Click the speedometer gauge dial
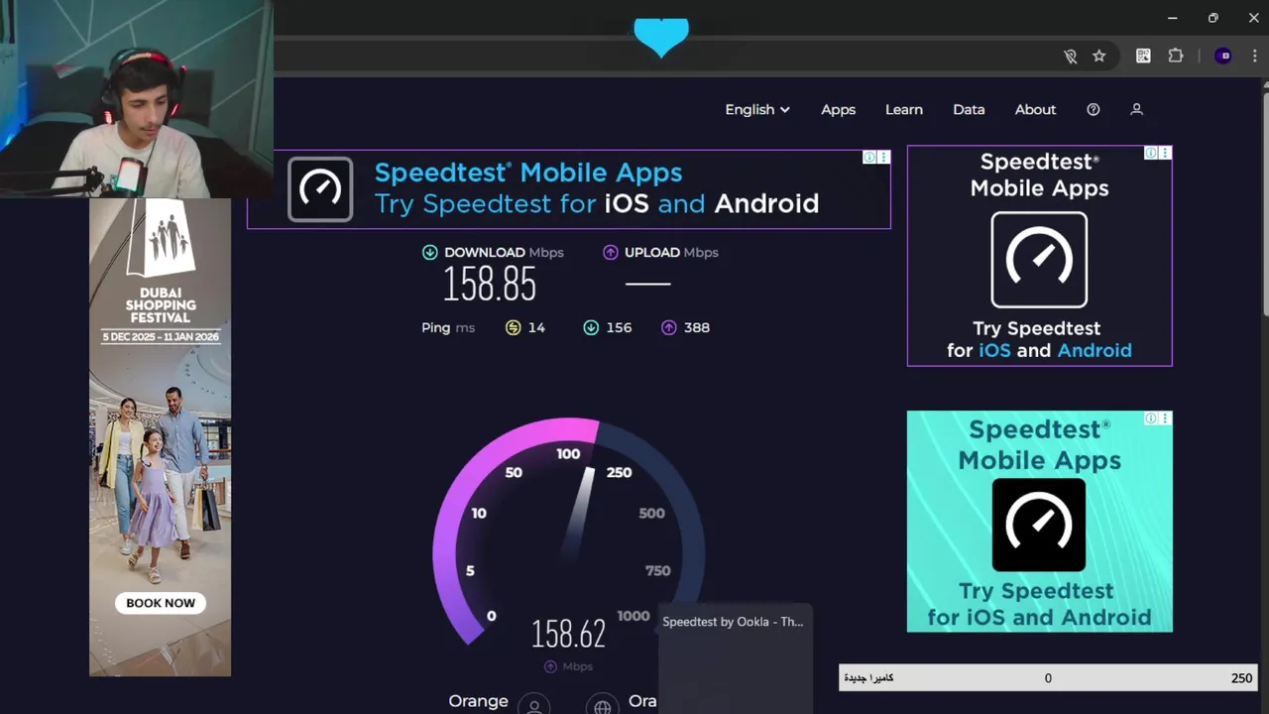This screenshot has height=714, width=1269. tap(568, 531)
